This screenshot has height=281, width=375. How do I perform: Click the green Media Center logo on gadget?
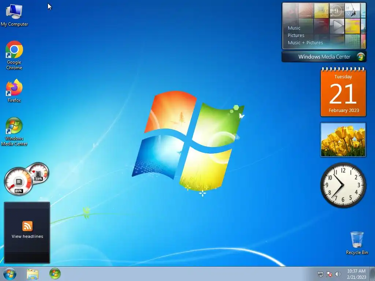click(361, 57)
